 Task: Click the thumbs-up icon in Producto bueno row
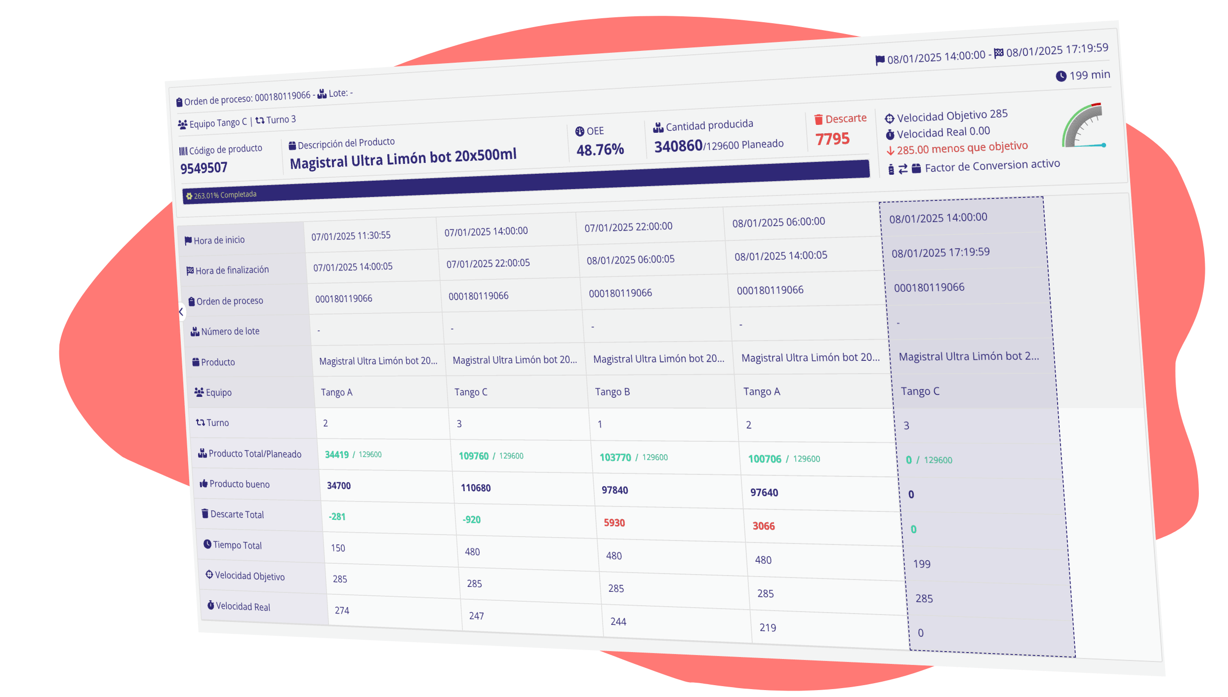click(204, 484)
